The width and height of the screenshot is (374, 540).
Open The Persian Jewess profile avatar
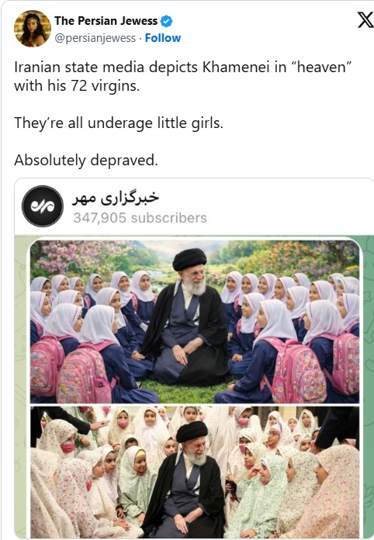click(x=33, y=29)
